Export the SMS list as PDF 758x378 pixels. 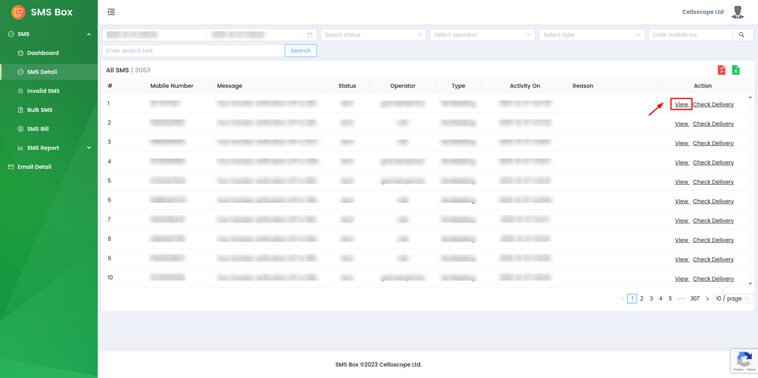721,70
